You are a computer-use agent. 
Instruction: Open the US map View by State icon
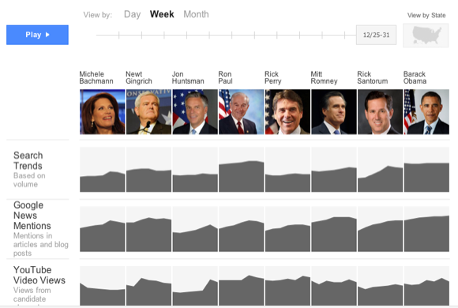426,36
